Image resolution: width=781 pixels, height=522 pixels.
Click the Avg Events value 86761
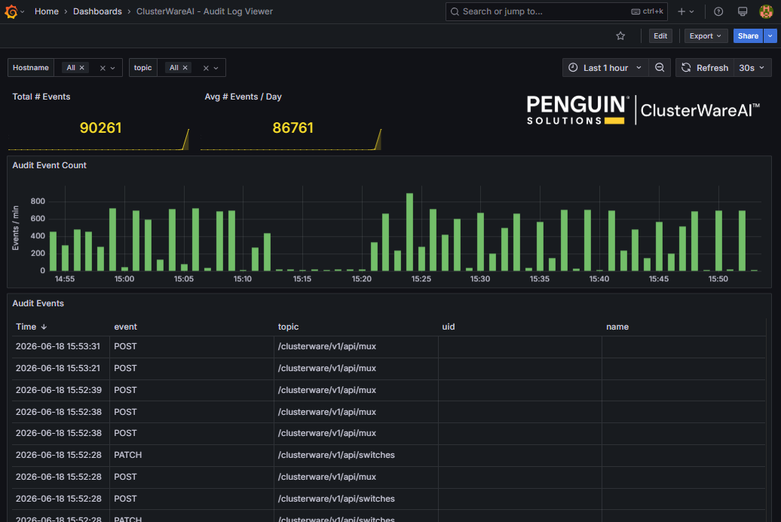pos(292,127)
